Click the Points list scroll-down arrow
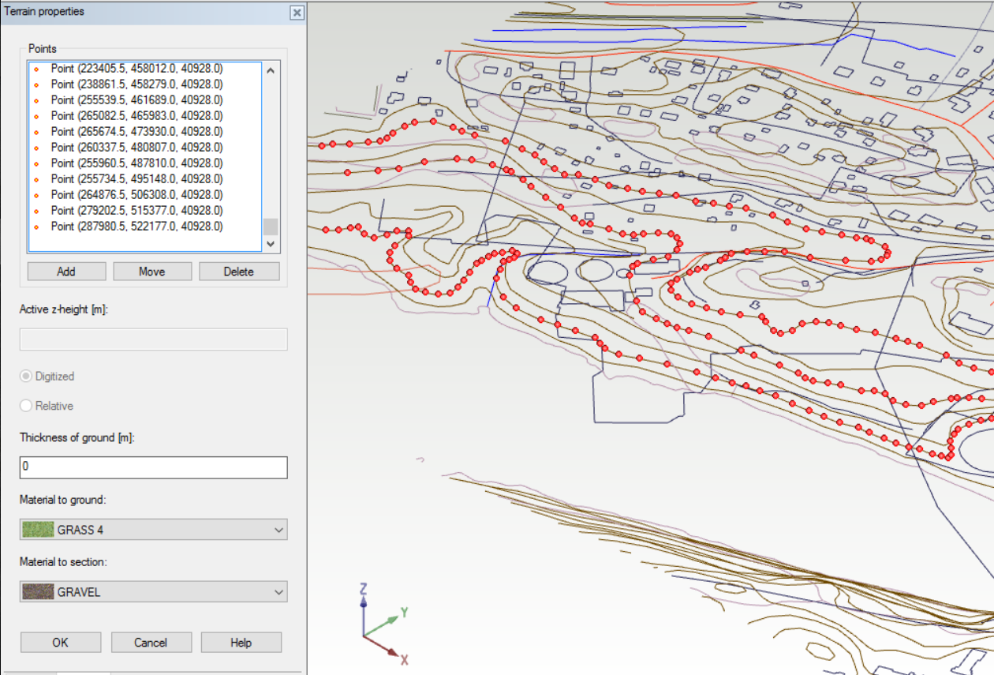 271,244
